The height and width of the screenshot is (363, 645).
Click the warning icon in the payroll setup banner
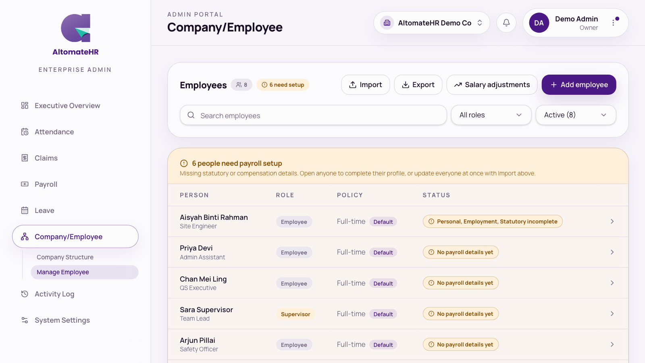184,163
